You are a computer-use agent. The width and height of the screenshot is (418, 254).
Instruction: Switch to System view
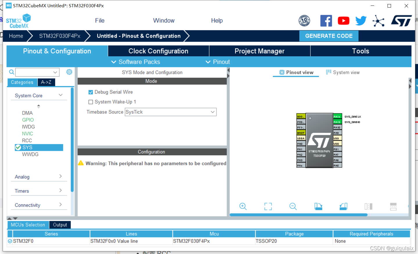pyautogui.click(x=343, y=72)
